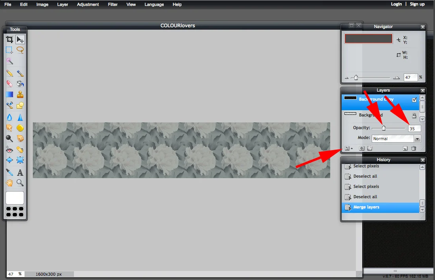
Task: Select the Pencil tool
Action: click(9, 73)
